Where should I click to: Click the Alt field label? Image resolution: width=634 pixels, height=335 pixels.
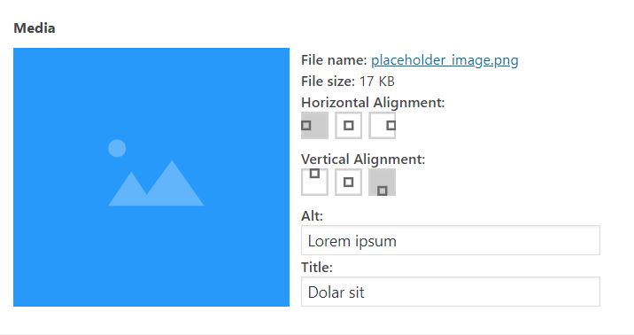[312, 216]
